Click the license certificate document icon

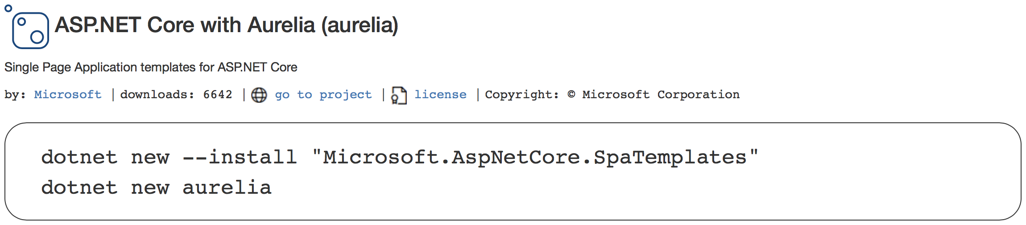click(x=399, y=95)
